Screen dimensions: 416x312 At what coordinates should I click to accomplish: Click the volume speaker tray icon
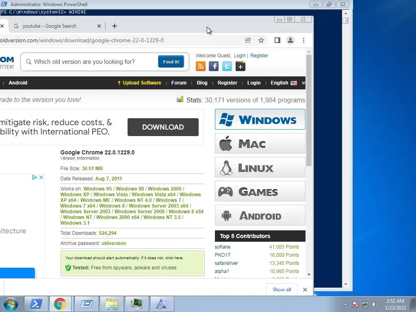[x=375, y=304]
